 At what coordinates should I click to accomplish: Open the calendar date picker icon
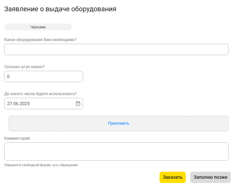tap(78, 104)
